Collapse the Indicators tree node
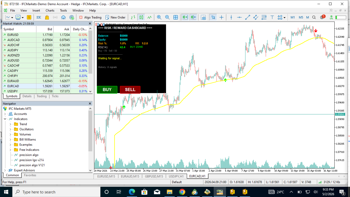The image size is (350, 197). (x=5, y=119)
